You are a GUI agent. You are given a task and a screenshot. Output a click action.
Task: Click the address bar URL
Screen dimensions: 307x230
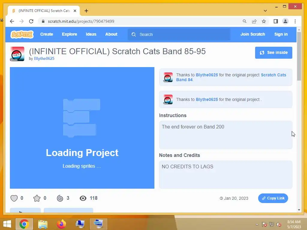(x=81, y=21)
